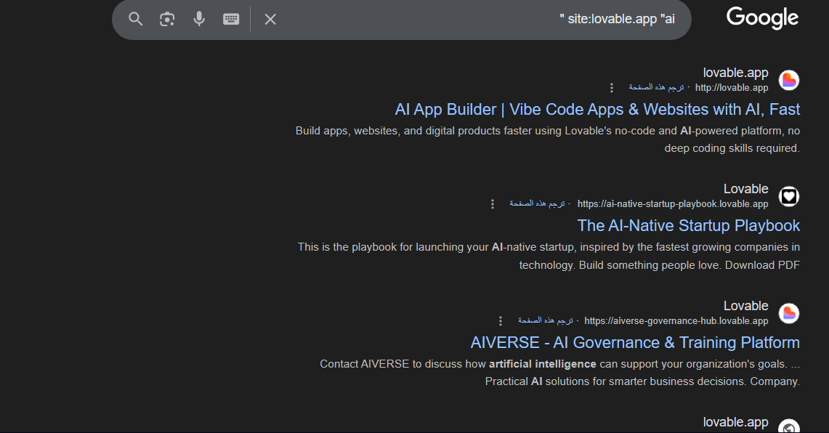The height and width of the screenshot is (433, 829).
Task: Click favicon of AI-Native Startup Playbook result
Action: [x=789, y=197]
